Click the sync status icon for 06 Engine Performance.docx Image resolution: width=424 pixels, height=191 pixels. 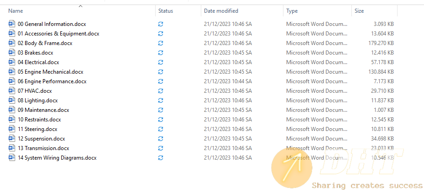[161, 81]
